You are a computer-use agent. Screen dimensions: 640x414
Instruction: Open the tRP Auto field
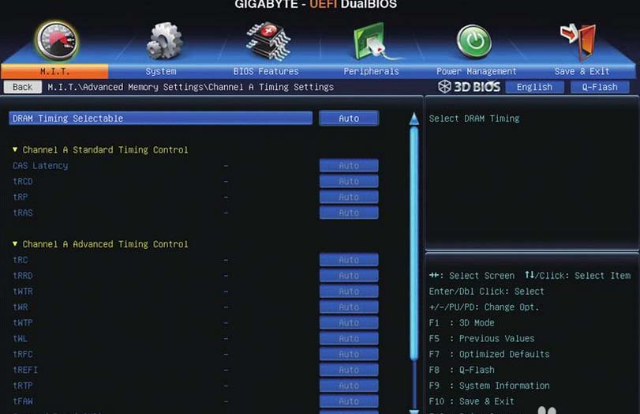tap(349, 197)
